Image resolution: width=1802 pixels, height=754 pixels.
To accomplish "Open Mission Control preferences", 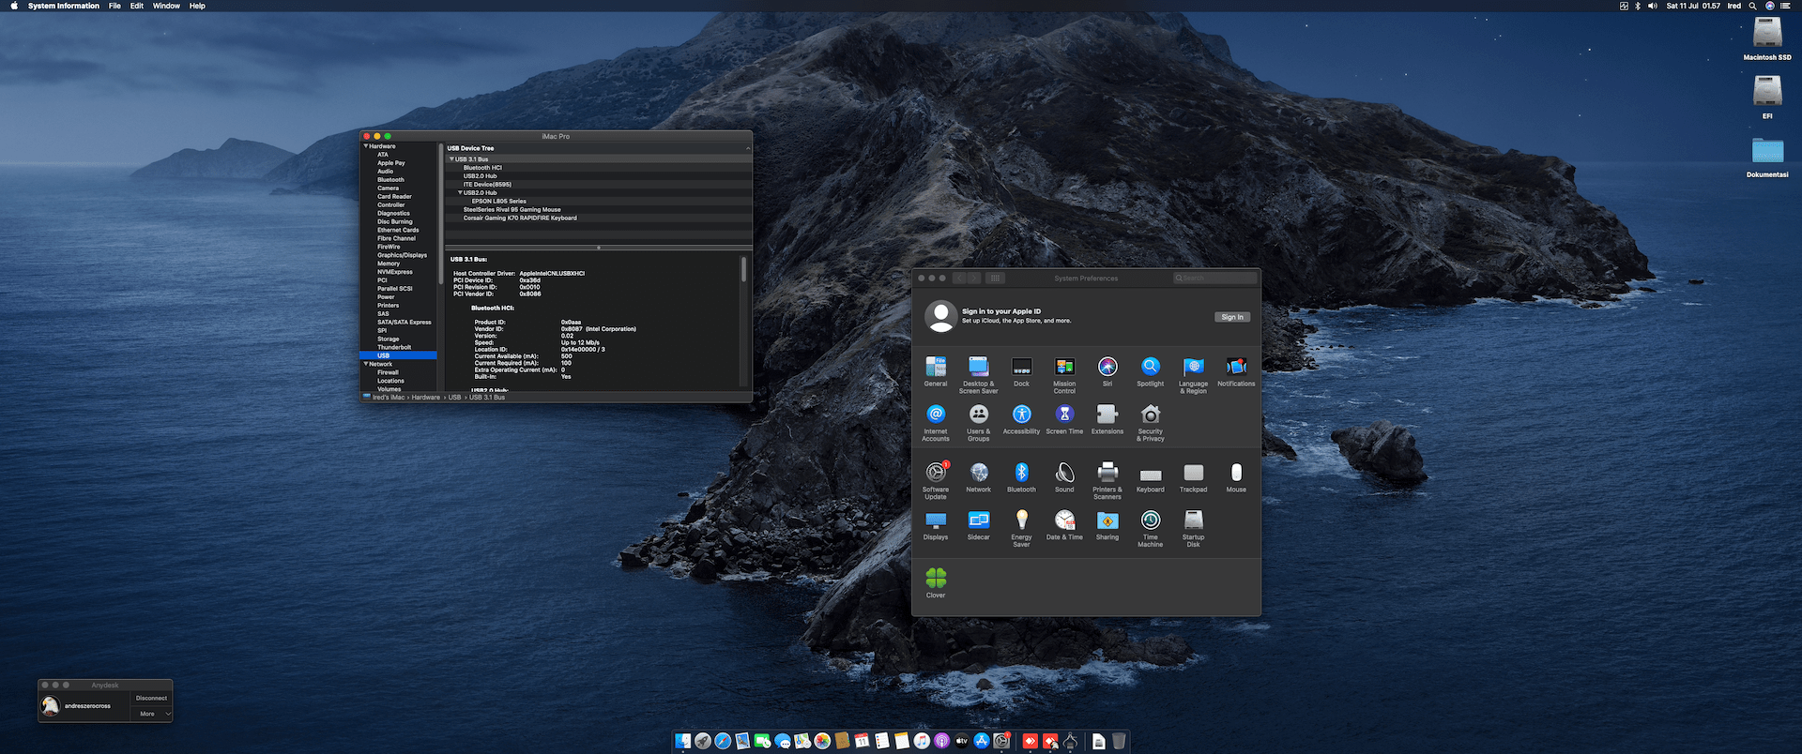I will point(1064,368).
